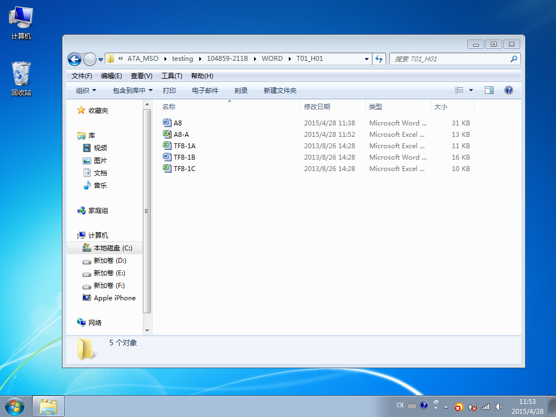Select the A8-A Excel file icon
The height and width of the screenshot is (417, 556).
pos(167,134)
